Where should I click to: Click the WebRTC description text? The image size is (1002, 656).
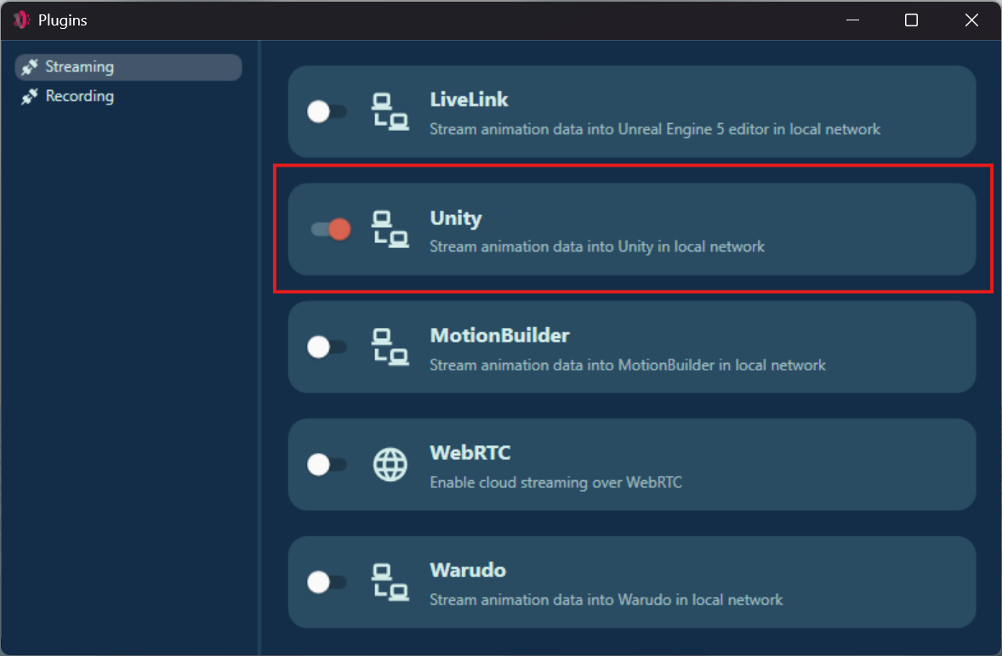(x=555, y=483)
